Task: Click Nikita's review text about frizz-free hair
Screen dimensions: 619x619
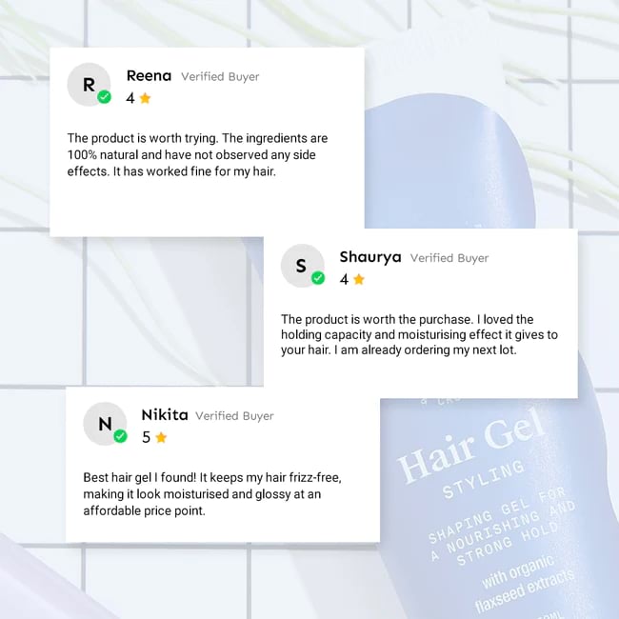Action: click(212, 494)
